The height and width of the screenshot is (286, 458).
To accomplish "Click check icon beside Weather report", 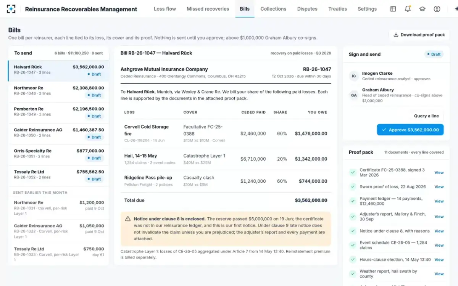I will pos(353,274).
